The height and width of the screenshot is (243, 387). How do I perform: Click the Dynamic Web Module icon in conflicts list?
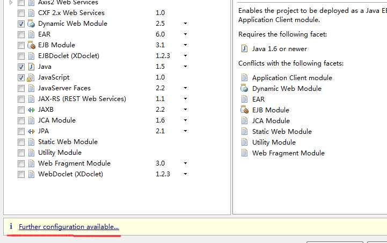(x=244, y=88)
